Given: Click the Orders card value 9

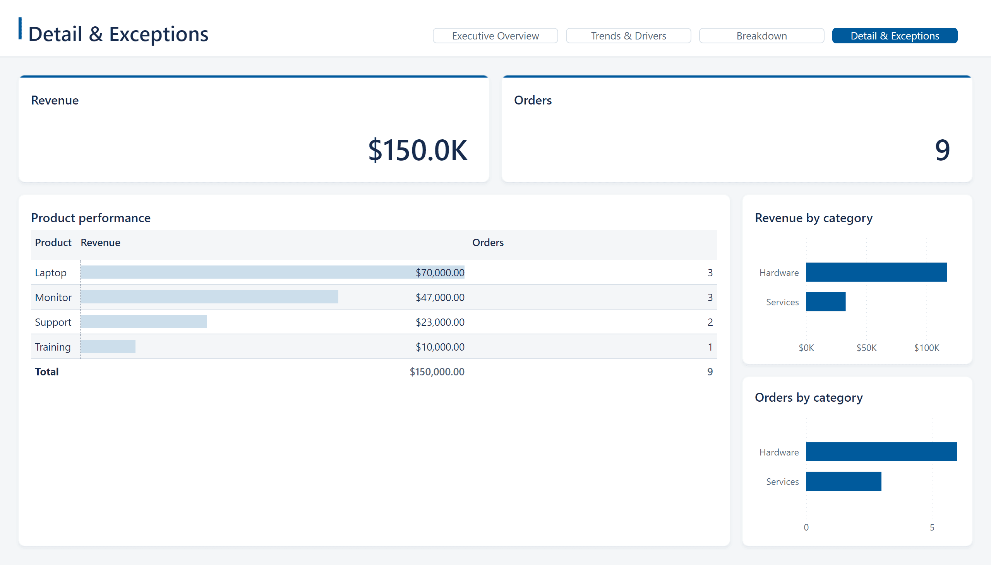Looking at the screenshot, I should click(942, 150).
